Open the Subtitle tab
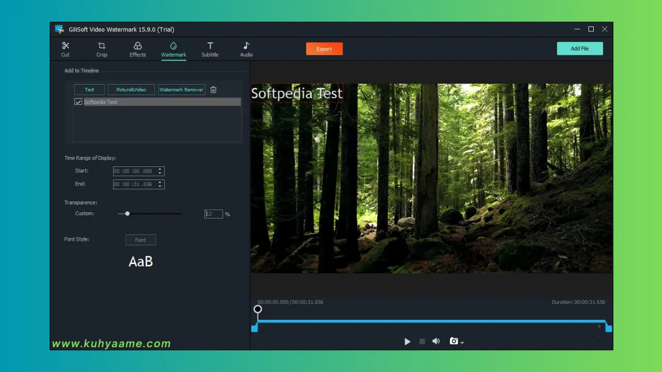Screen dimensions: 662x372 coord(210,50)
